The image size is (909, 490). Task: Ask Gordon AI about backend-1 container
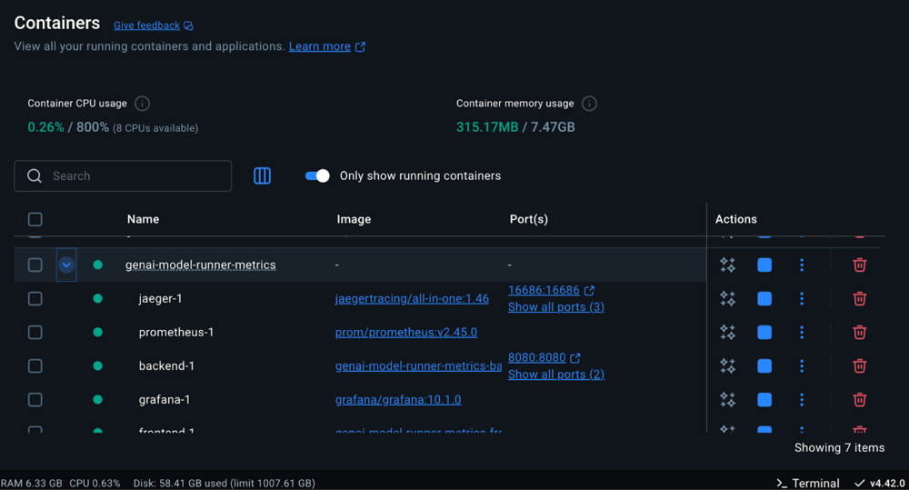pos(727,366)
